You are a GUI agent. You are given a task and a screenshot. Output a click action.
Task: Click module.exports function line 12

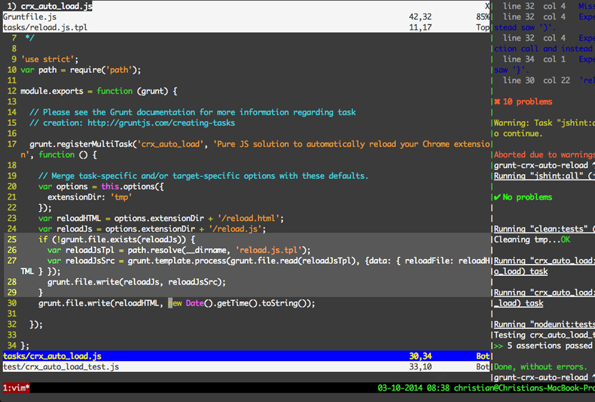(x=99, y=91)
